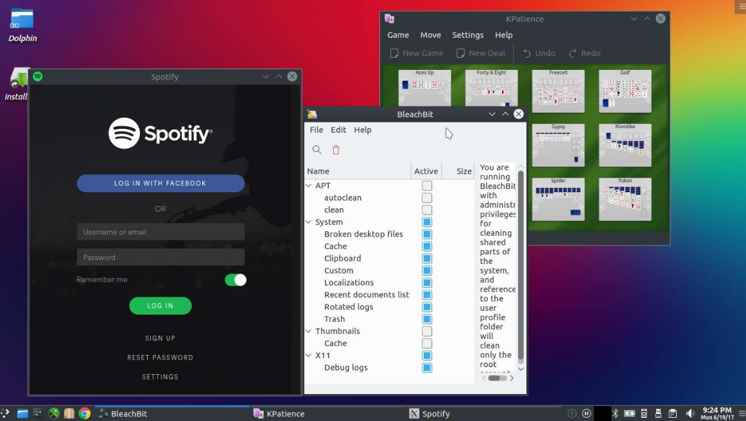
Task: Open the KPatience Settings menu
Action: click(x=467, y=35)
